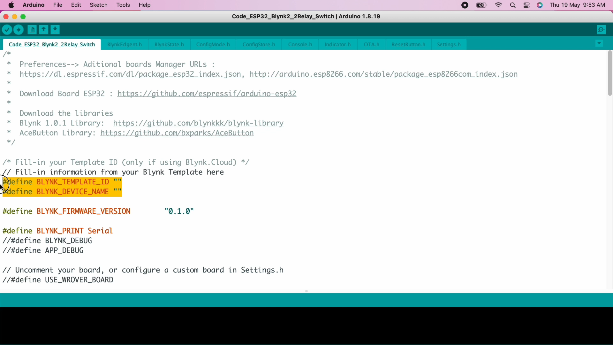Save sketch with the Save icon
The height and width of the screenshot is (345, 613).
point(56,30)
